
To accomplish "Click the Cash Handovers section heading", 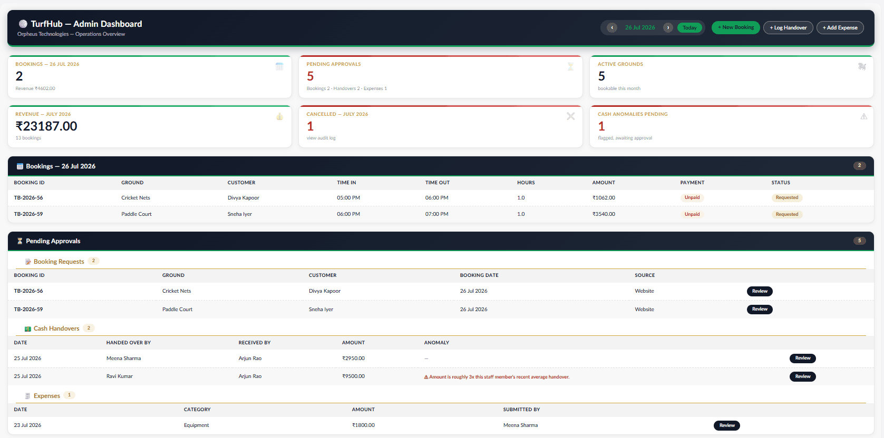I will [x=56, y=328].
